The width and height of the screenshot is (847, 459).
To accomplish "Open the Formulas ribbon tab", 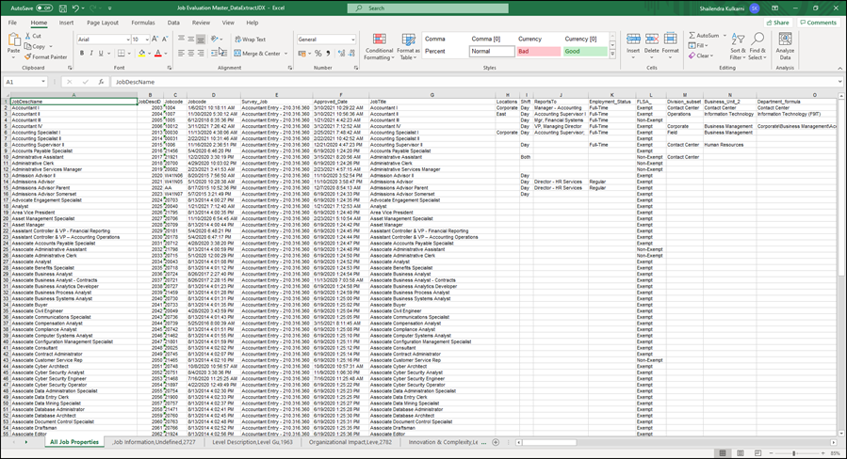I will [x=143, y=22].
